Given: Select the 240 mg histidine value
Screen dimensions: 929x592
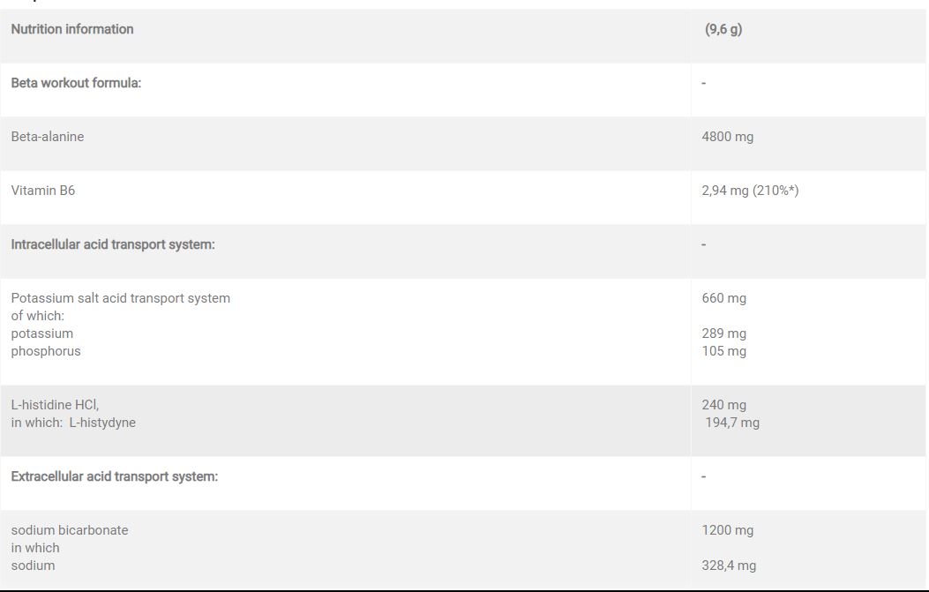Looking at the screenshot, I should click(x=724, y=405).
